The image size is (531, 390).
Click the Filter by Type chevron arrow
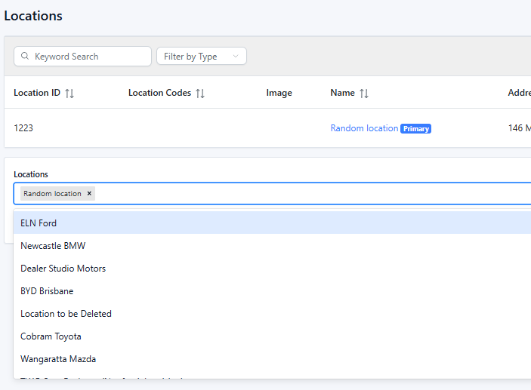236,57
